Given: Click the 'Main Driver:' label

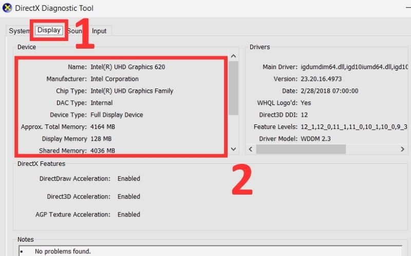Looking at the screenshot, I should pyautogui.click(x=280, y=67).
